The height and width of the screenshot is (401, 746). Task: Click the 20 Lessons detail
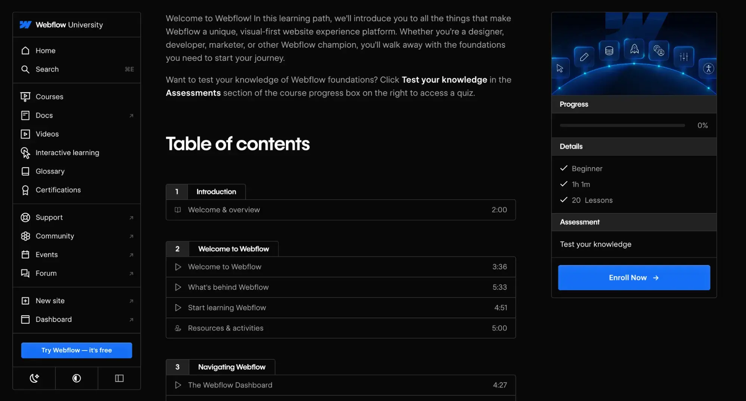point(592,200)
